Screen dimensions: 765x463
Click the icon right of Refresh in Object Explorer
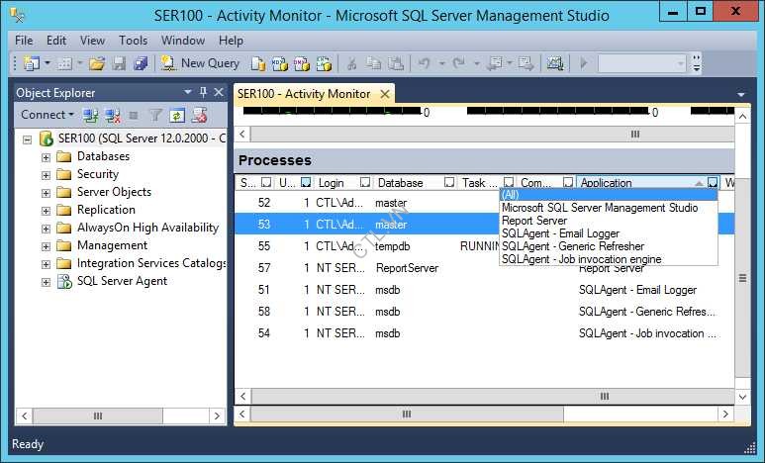[199, 116]
